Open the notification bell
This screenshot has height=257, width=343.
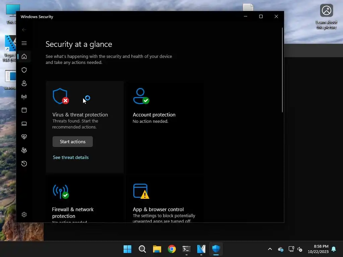click(334, 249)
